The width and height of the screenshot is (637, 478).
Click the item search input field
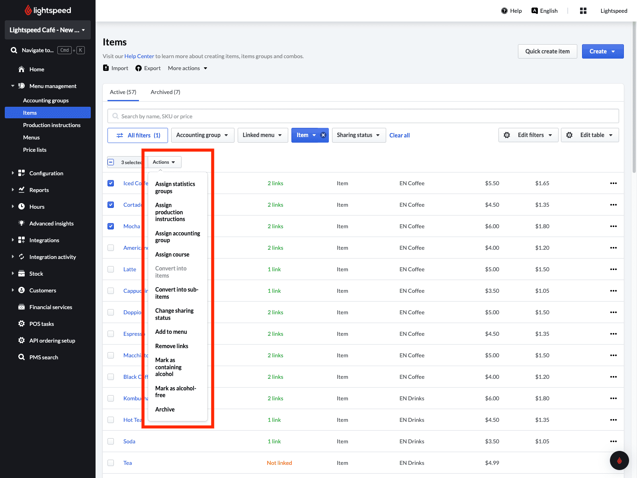[363, 116]
